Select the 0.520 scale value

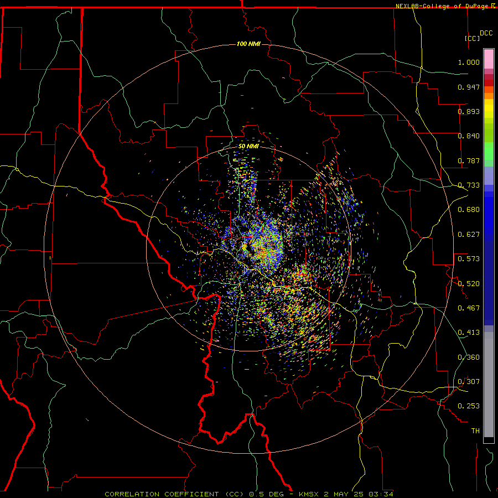coord(469,284)
